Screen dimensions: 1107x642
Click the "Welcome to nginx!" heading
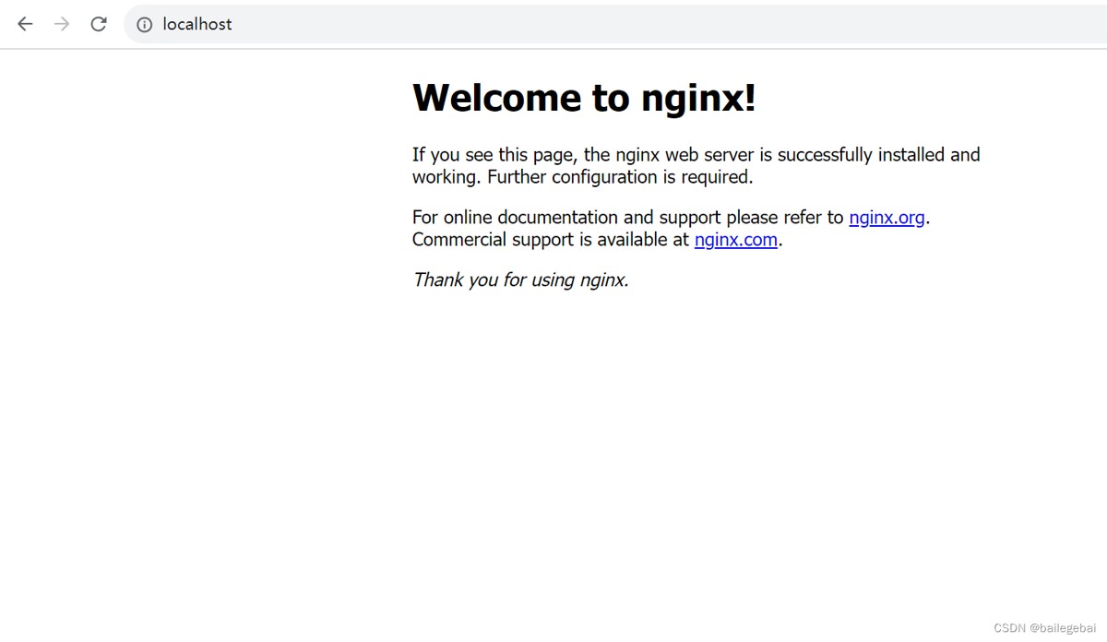click(584, 97)
